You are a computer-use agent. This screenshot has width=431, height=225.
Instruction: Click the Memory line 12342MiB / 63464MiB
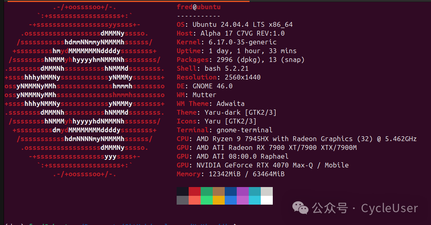231,174
